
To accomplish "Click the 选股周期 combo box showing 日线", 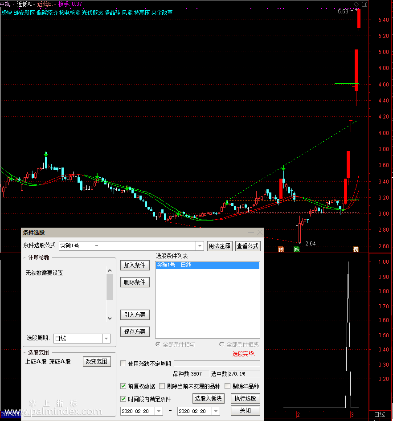I will [x=82, y=338].
